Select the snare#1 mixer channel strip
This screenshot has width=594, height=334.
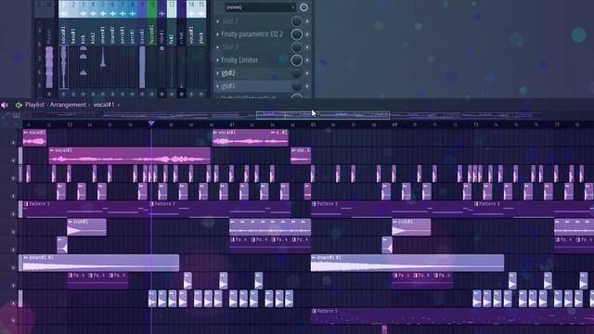(103, 57)
